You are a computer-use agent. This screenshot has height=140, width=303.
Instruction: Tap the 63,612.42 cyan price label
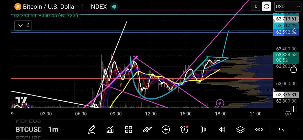pyautogui.click(x=286, y=26)
